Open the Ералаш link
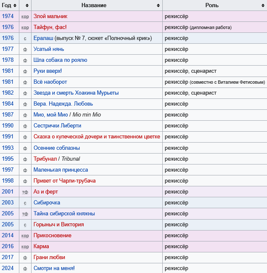 coord(43,38)
